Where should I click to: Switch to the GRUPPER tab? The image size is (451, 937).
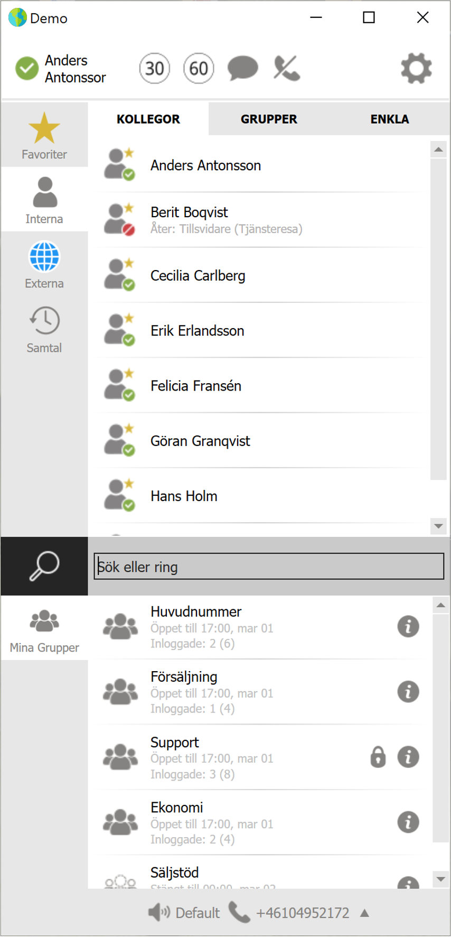[269, 119]
